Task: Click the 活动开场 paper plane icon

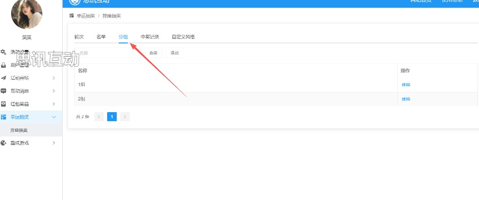Action: (x=4, y=78)
